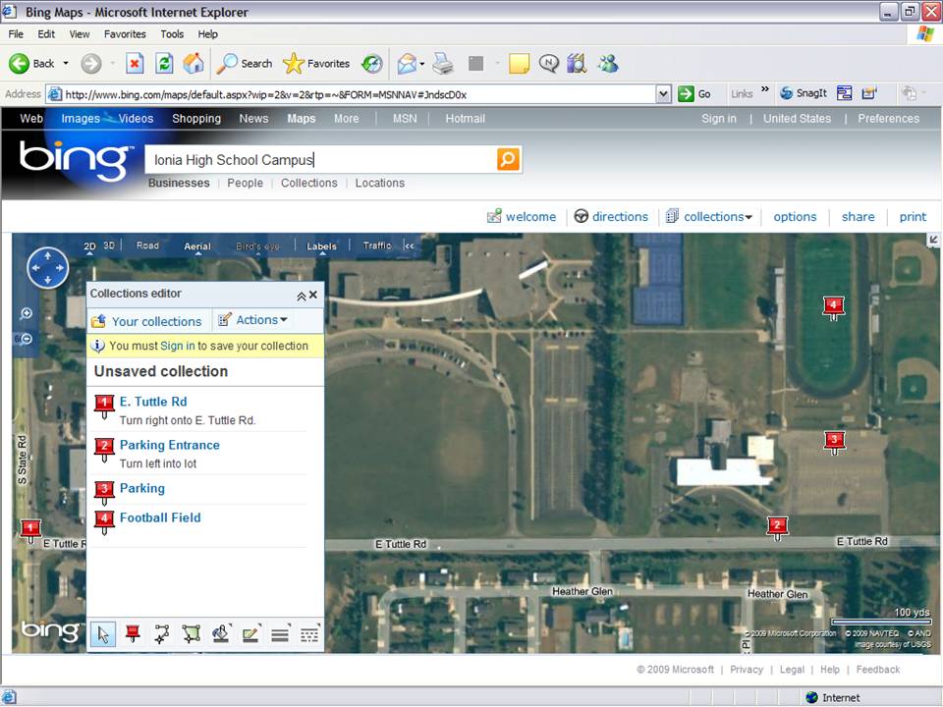The width and height of the screenshot is (943, 707).
Task: Switch to the Images tab on Bing
Action: [81, 119]
